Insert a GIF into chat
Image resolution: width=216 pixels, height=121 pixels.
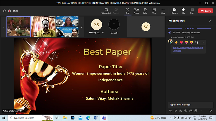click(x=191, y=111)
